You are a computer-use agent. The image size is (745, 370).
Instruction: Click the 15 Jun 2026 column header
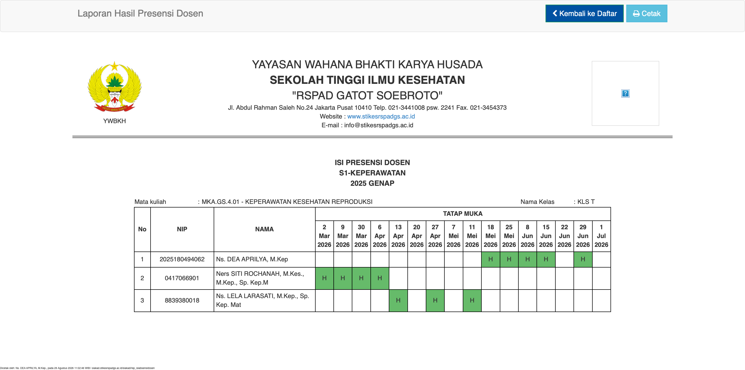546,236
